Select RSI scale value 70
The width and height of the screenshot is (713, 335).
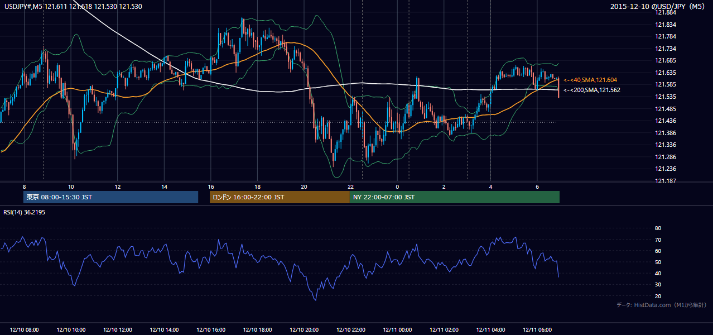tap(658, 240)
